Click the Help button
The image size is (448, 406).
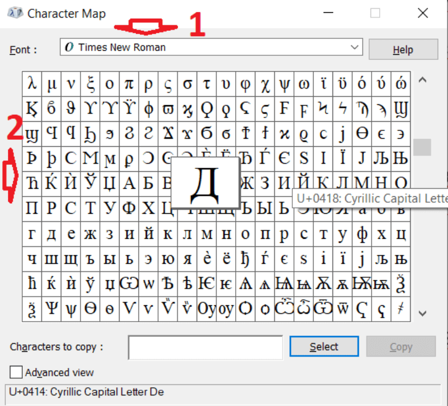coord(403,50)
